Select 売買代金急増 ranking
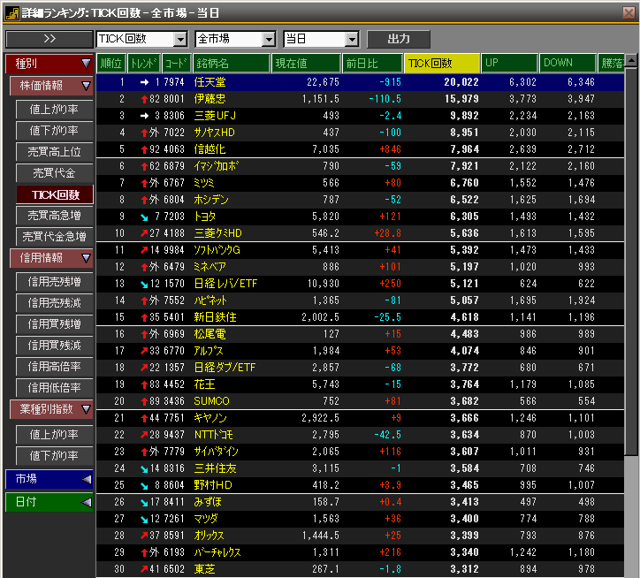Screen dimensions: 640x578 pos(54,237)
